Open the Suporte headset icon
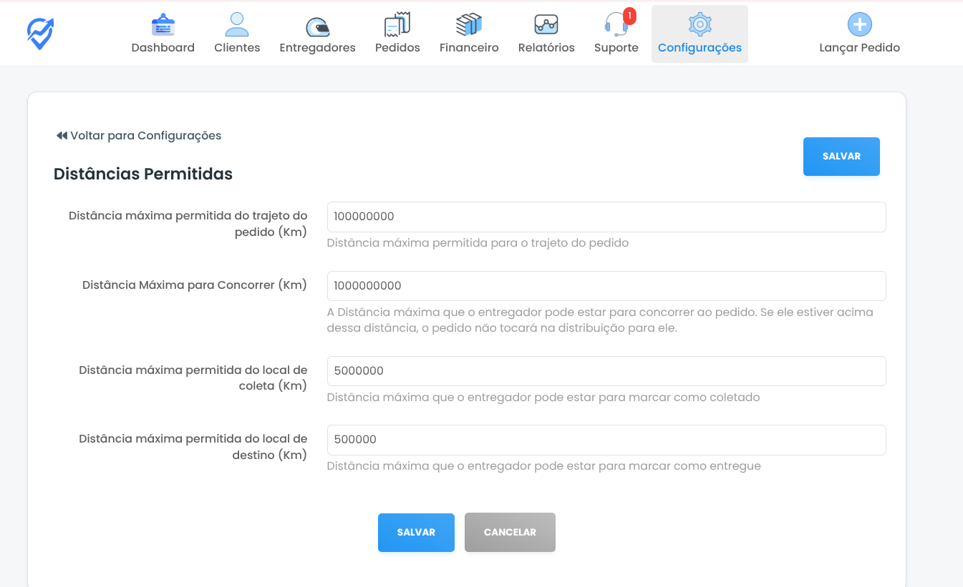 click(615, 26)
